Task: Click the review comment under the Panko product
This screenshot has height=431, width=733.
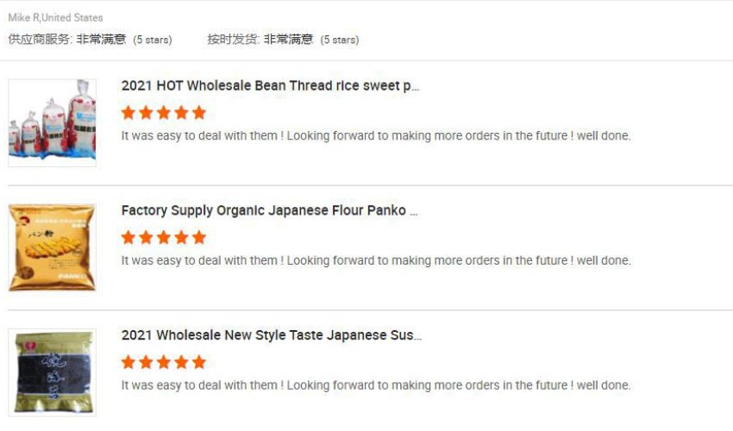Action: pos(376,260)
